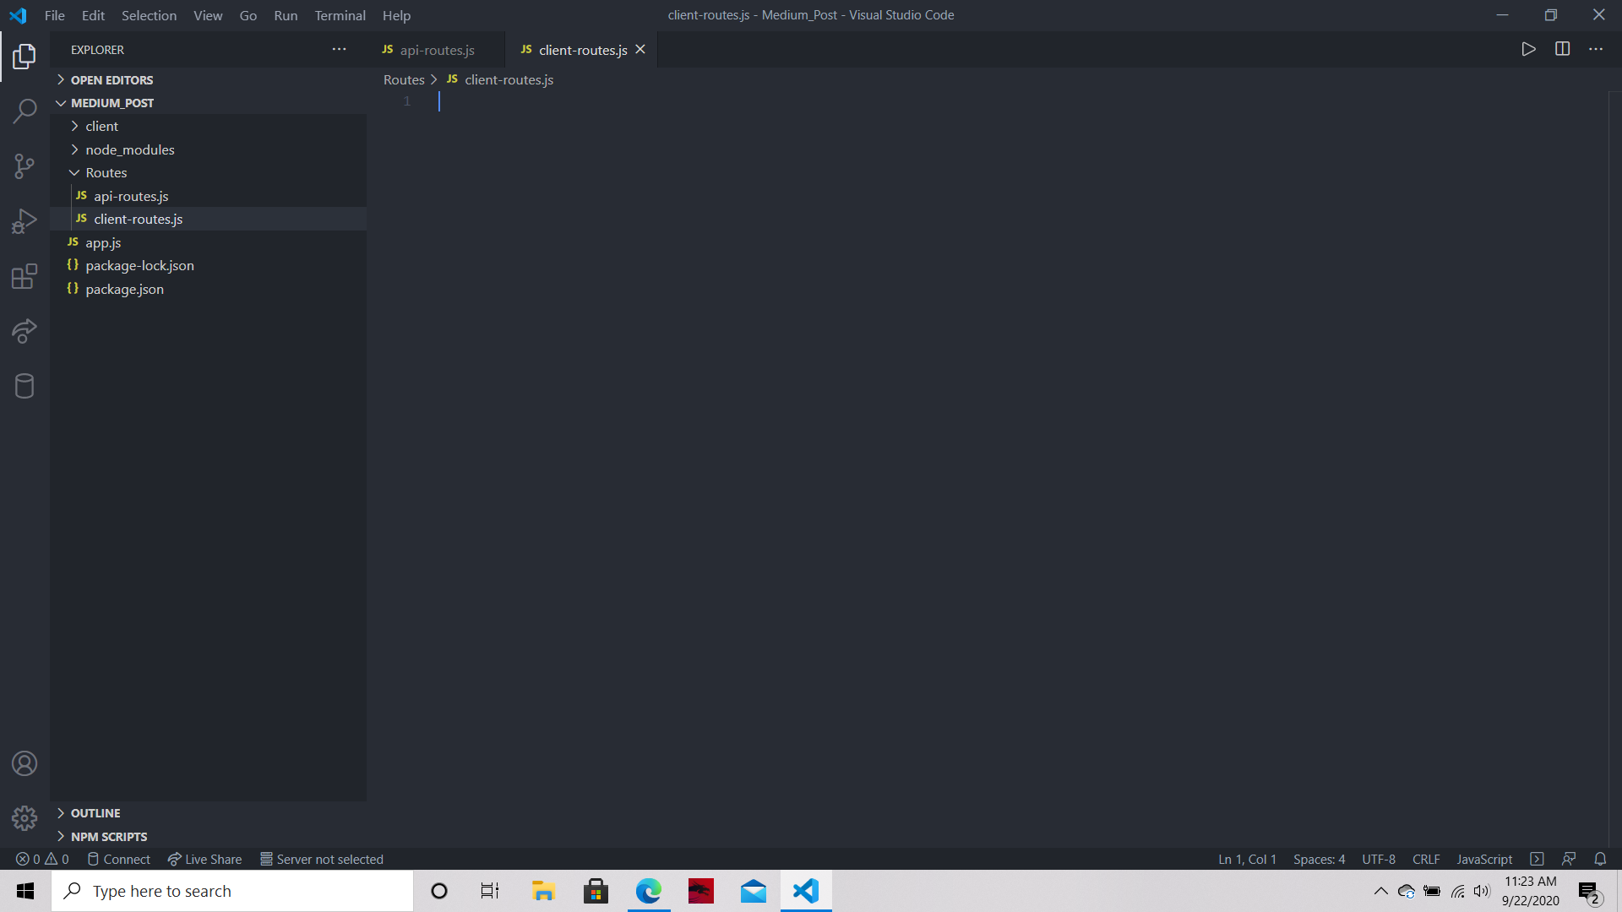Open errors and warnings status indicator
Viewport: 1622px width, 912px height.
[42, 859]
